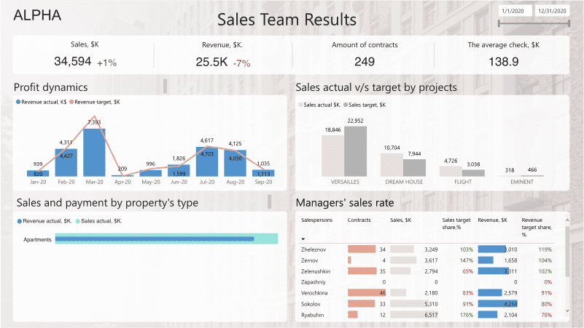Click Zernov's 147% sales target share
The image size is (584, 328).
point(467,260)
